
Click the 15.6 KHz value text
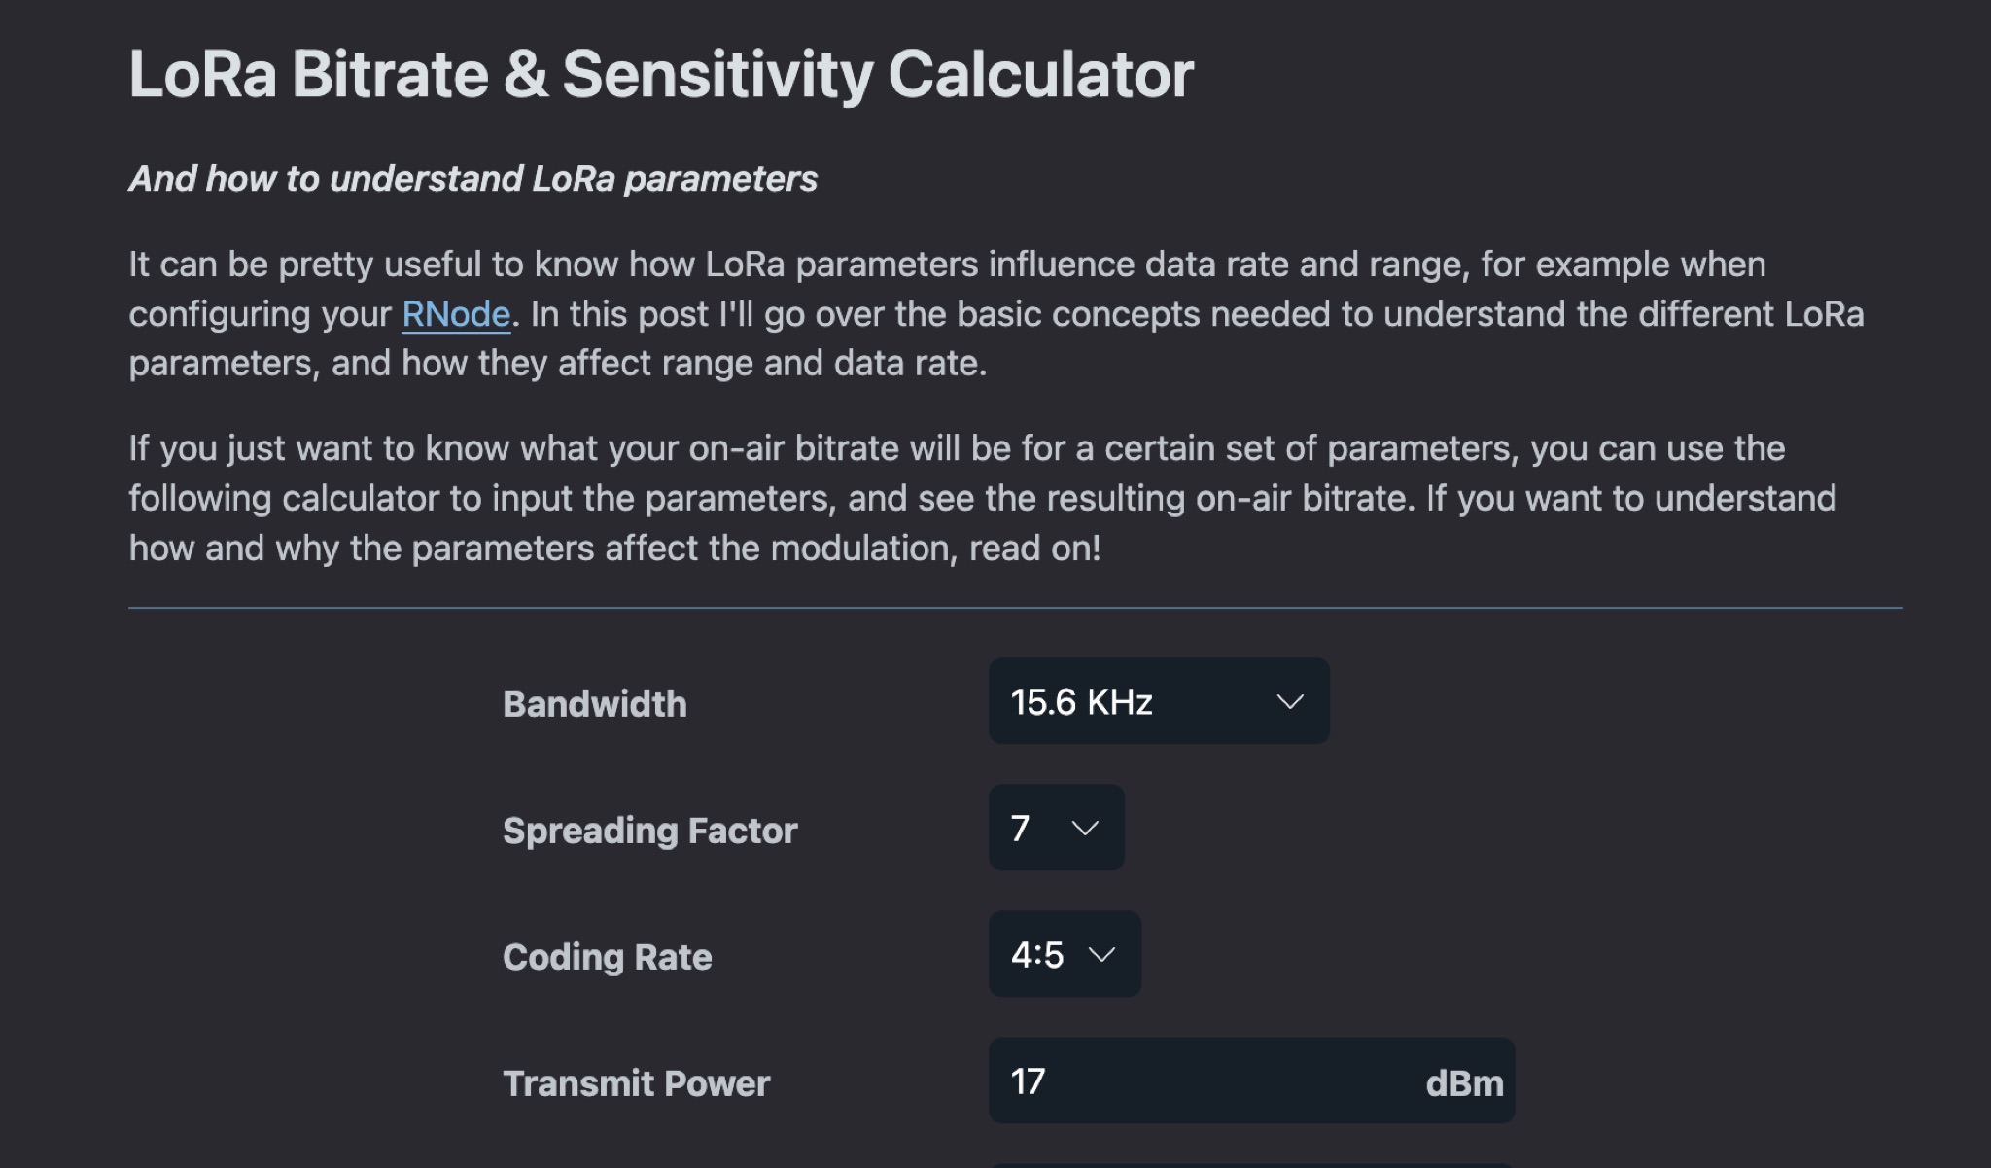[1081, 702]
